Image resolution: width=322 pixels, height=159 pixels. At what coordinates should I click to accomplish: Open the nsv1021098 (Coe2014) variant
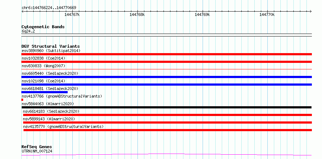click(x=43, y=81)
